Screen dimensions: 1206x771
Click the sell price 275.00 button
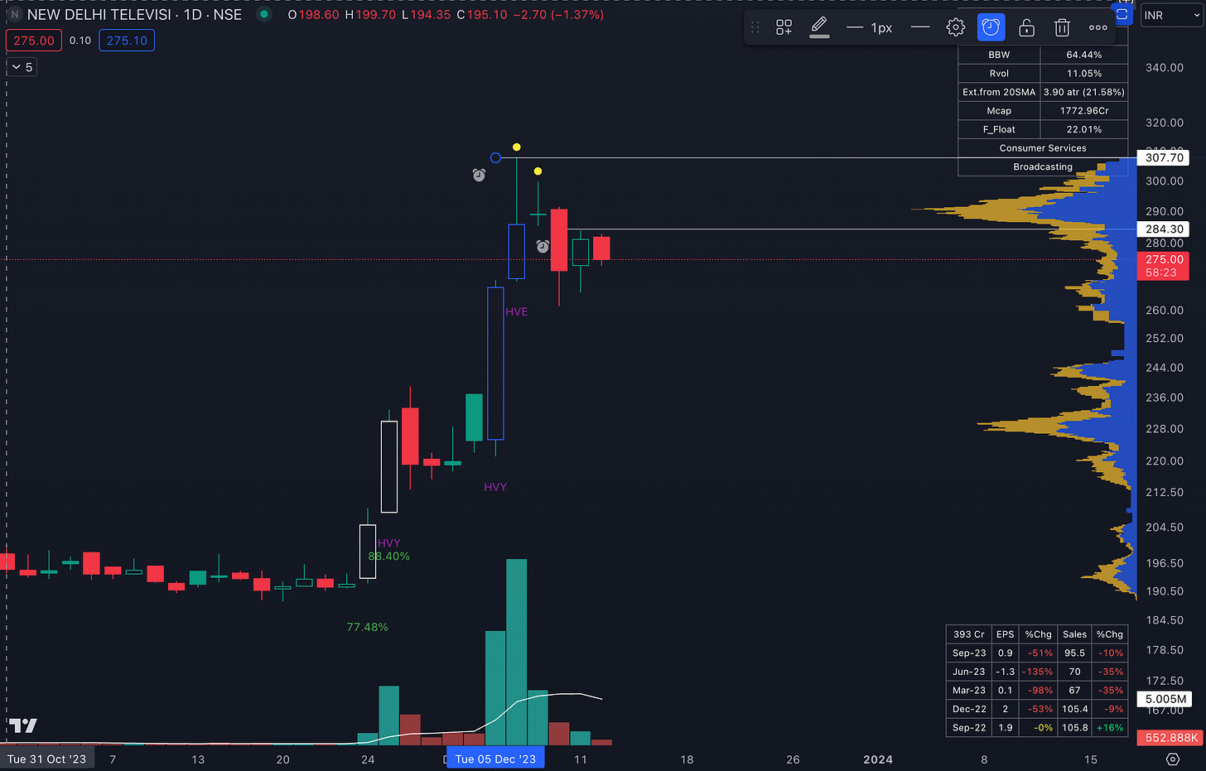click(x=34, y=40)
